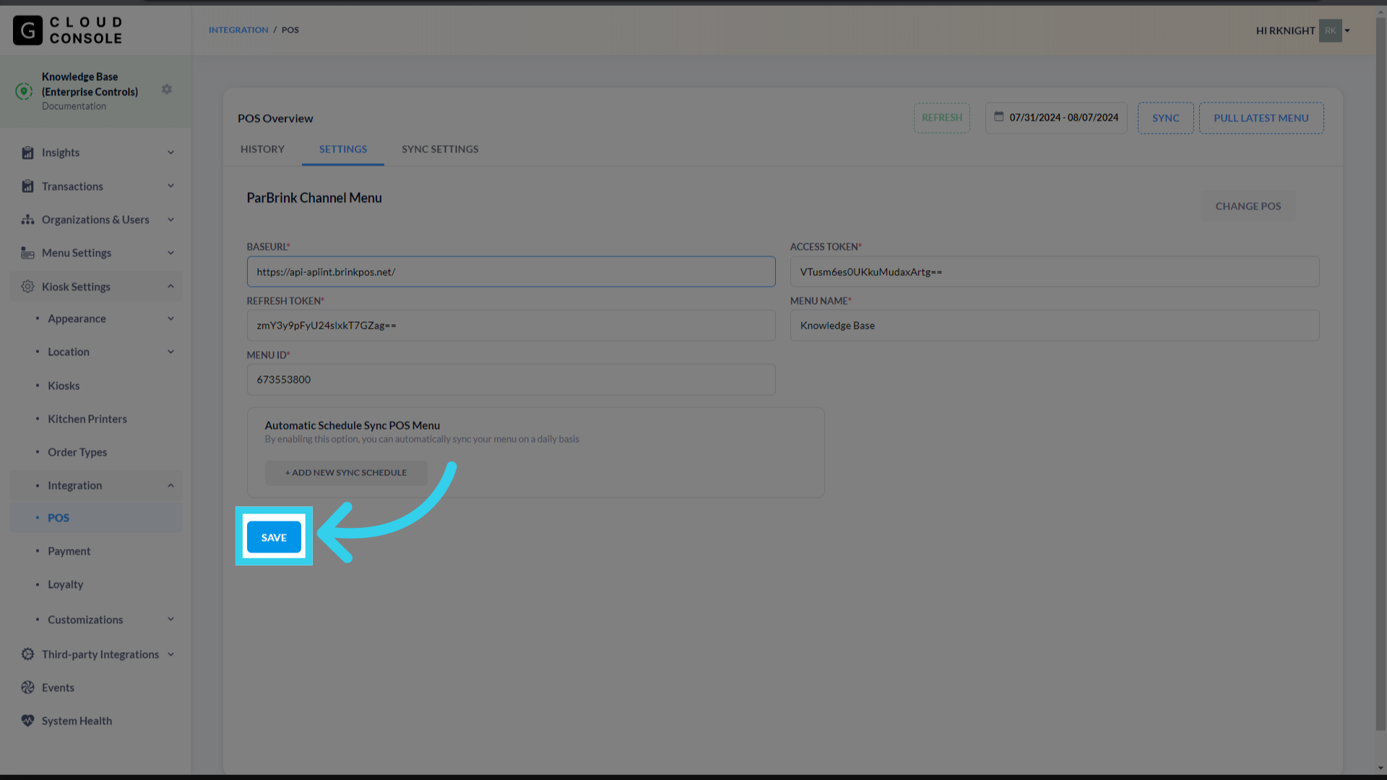Click the Transactions sidebar icon
This screenshot has height=780, width=1387.
27,186
